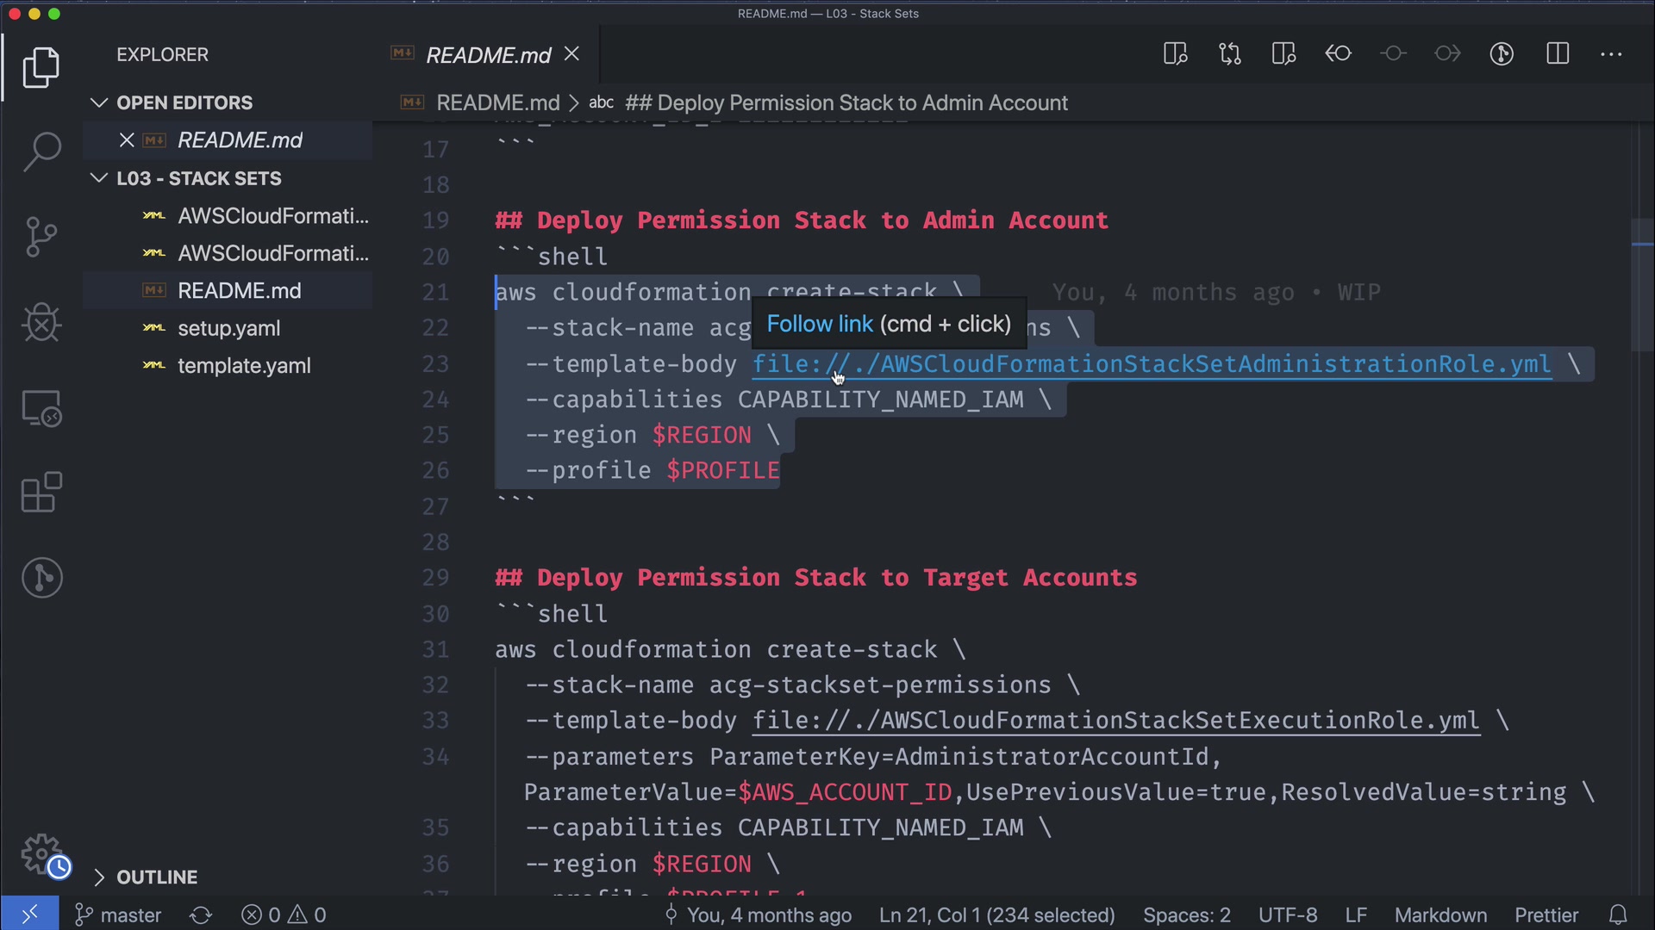Open Remote Explorer in activity bar
The image size is (1655, 930).
(x=41, y=408)
